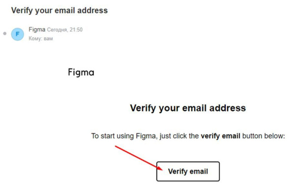The image size is (290, 187).
Task: Click the word Сегодня in the timestamp
Action: (x=57, y=29)
